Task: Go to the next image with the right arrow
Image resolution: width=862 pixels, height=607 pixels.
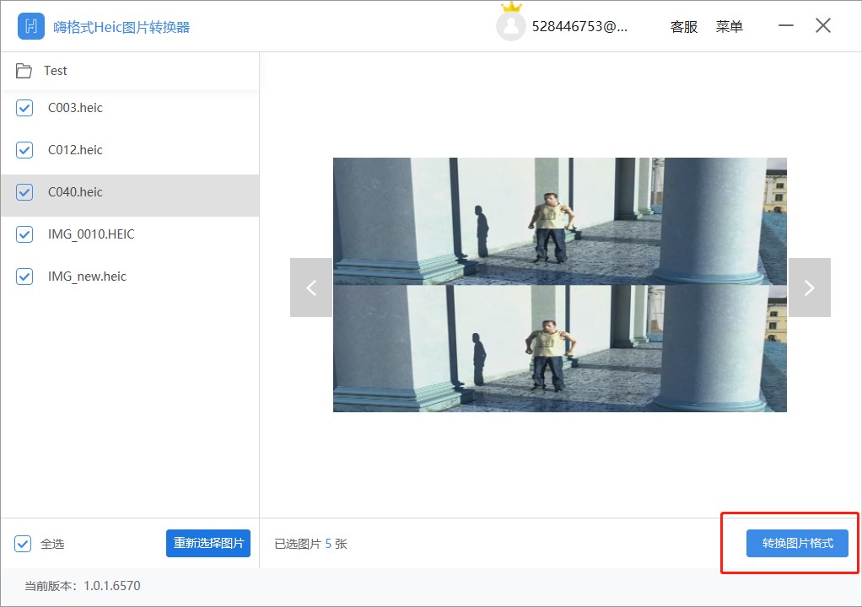Action: click(x=809, y=287)
